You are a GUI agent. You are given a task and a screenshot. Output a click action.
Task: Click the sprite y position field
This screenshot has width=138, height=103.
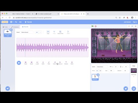(x=126, y=67)
